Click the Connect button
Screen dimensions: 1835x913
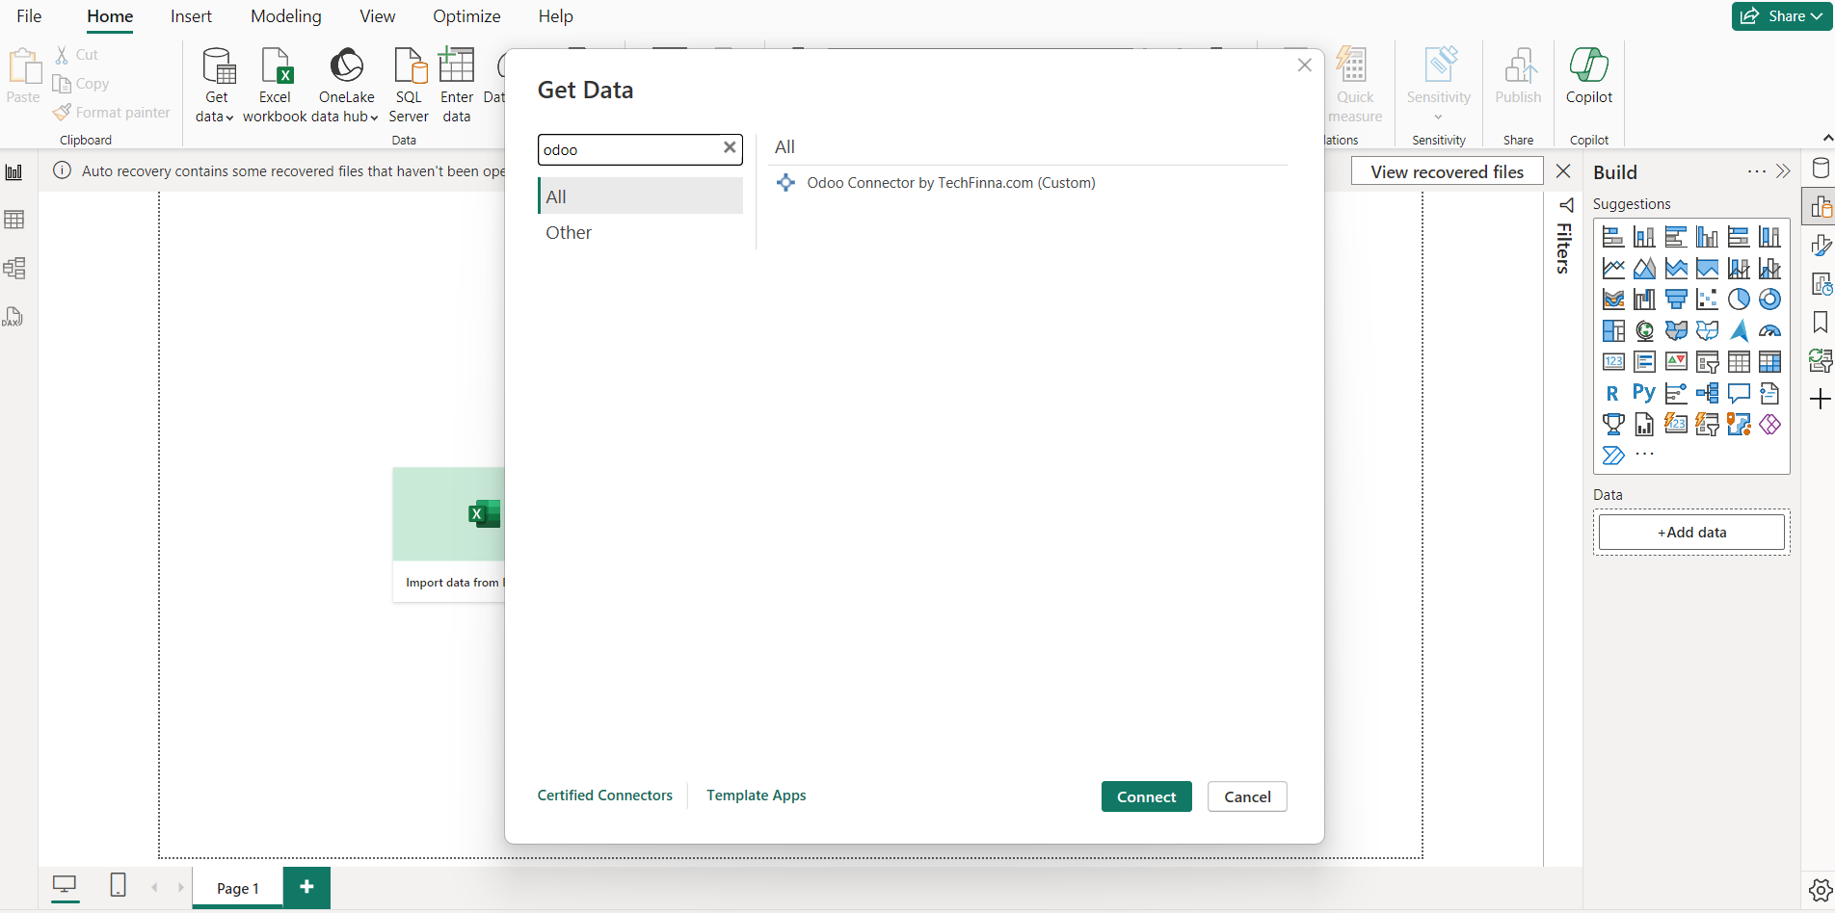(x=1147, y=796)
